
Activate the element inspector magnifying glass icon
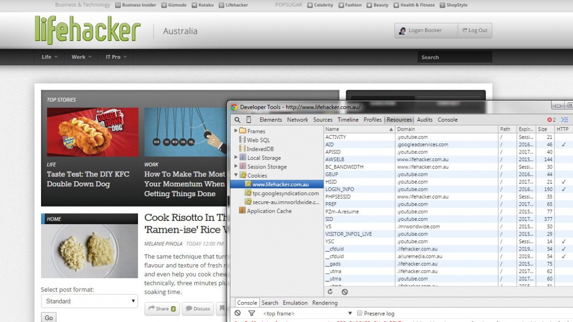(x=237, y=120)
